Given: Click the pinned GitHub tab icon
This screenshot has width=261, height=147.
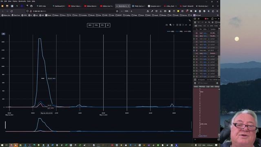Looking at the screenshot, I should coord(31,6).
